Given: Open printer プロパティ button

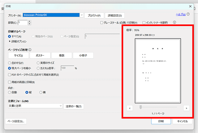Looking at the screenshot, I should [94, 16].
